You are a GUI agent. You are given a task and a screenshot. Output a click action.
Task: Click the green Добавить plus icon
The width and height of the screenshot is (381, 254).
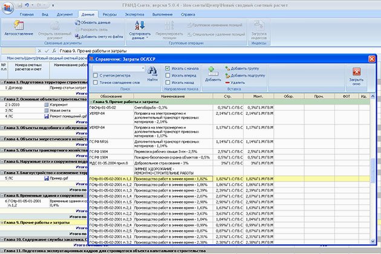click(x=213, y=71)
